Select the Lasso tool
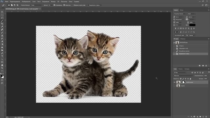Image resolution: width=210 pixels, height=118 pixels. tap(2, 18)
